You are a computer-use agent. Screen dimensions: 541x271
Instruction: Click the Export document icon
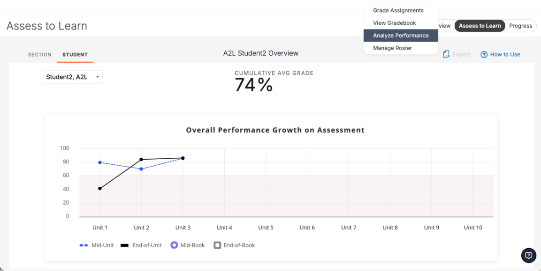pos(446,54)
